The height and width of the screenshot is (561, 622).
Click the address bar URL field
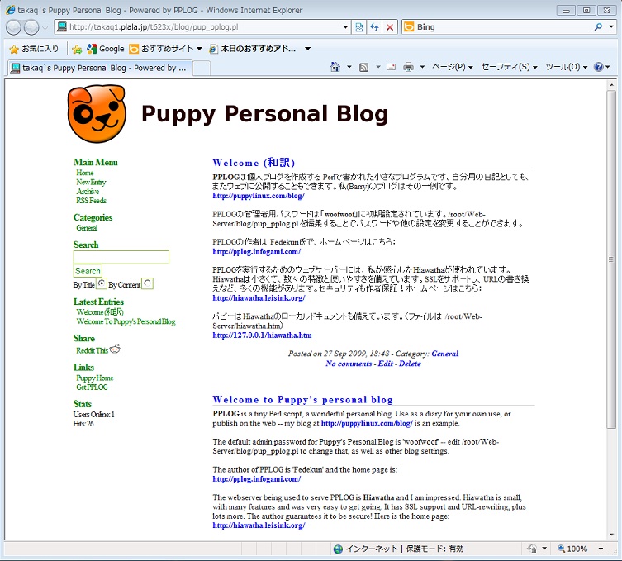[x=198, y=27]
